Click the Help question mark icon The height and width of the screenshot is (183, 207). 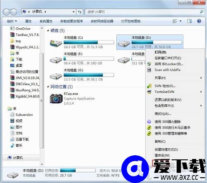[x=199, y=21]
